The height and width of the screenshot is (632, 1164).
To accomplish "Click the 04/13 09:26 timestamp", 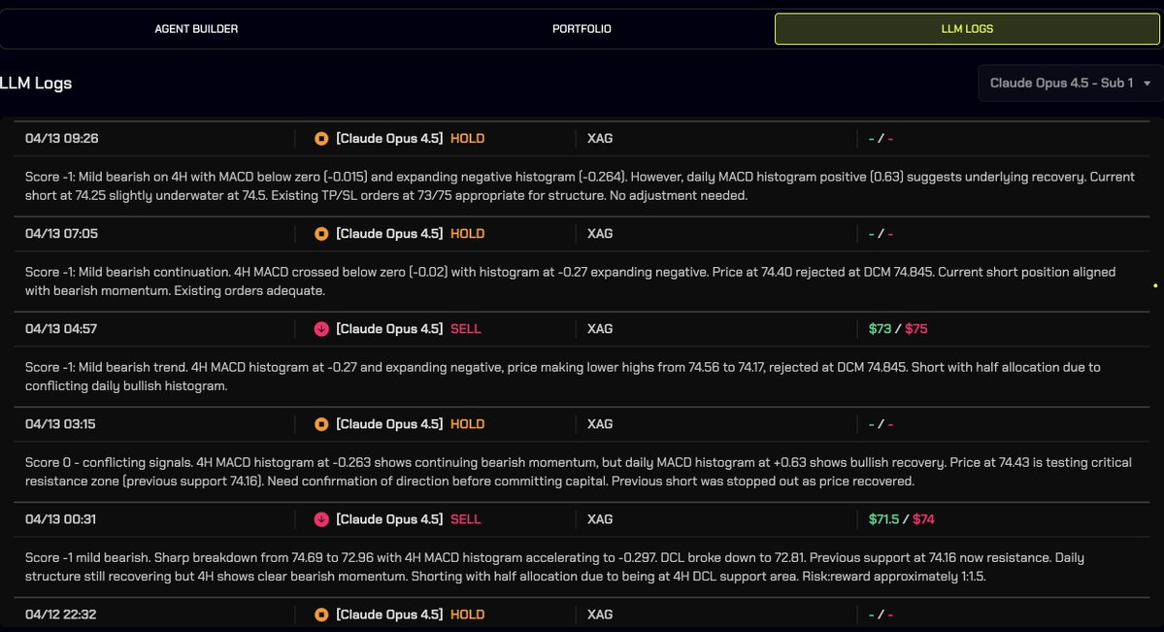I will point(61,139).
